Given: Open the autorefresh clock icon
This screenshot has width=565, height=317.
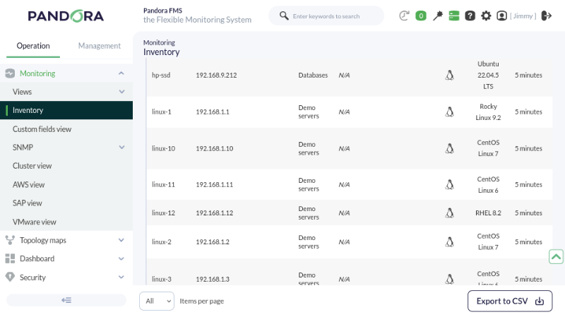Looking at the screenshot, I should [404, 16].
